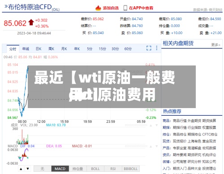Select the BOLL indicator option
The image size is (224, 174).
tap(95, 169)
